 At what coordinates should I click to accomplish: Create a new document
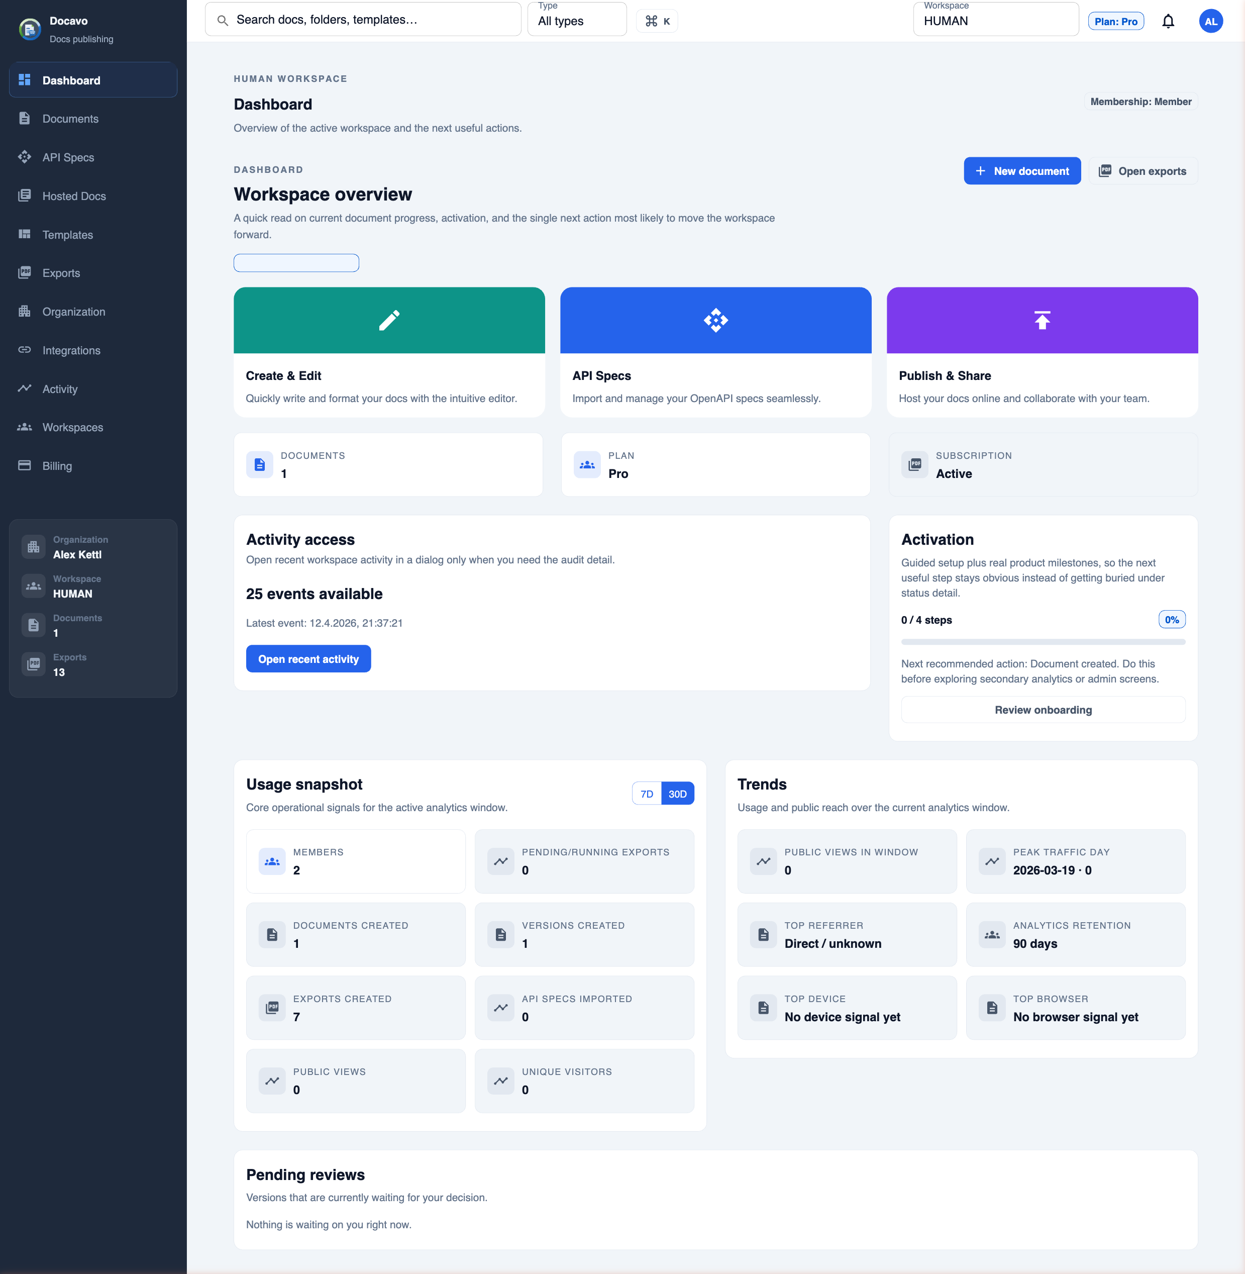(x=1022, y=171)
